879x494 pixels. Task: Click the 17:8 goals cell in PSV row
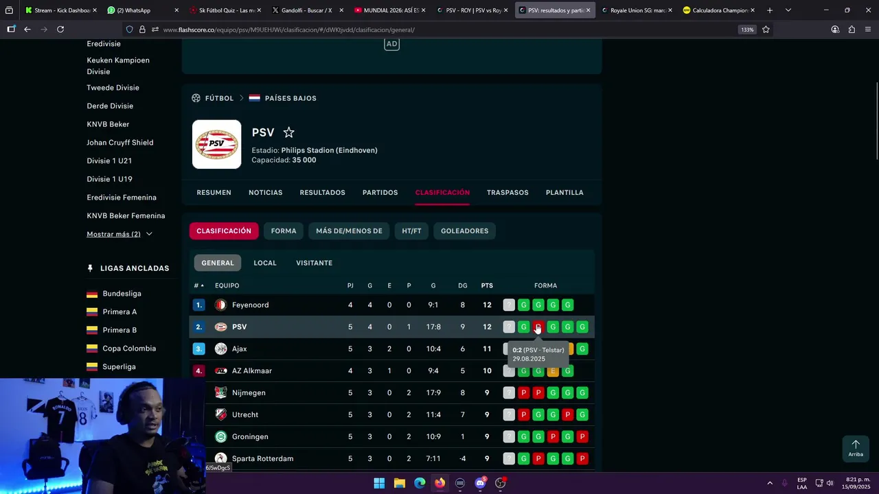click(433, 327)
